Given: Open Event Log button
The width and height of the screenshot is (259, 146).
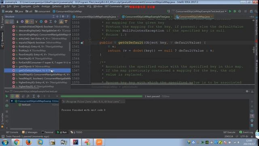Looking at the screenshot, I should [x=246, y=132].
